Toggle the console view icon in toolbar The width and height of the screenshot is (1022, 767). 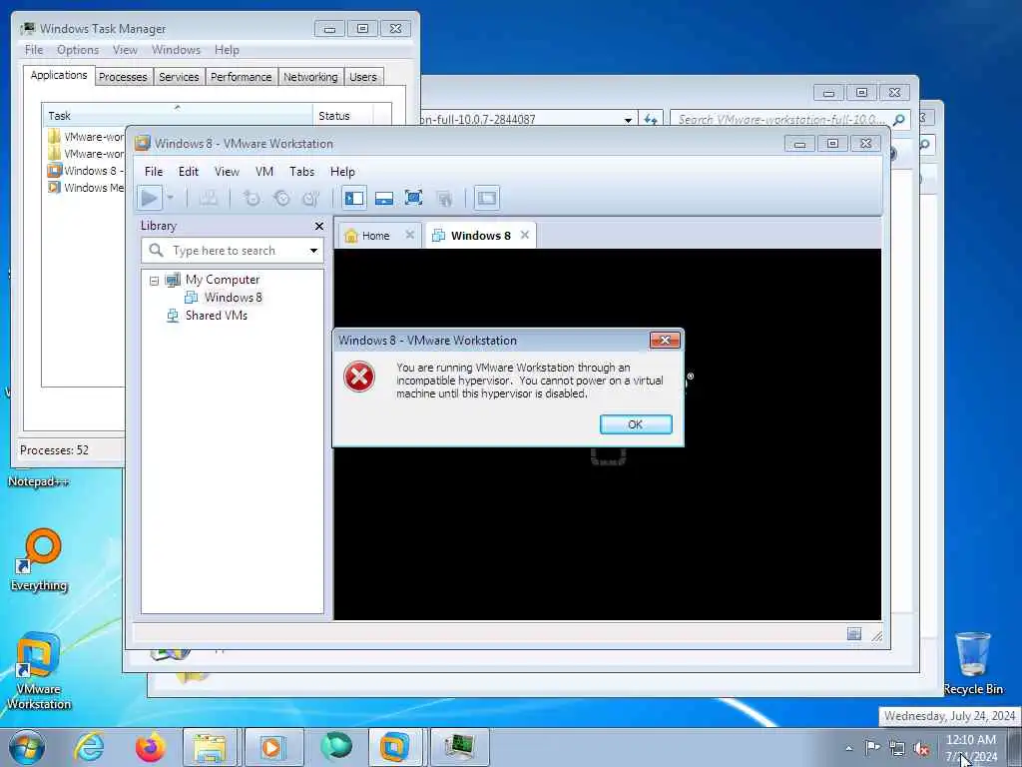tap(487, 198)
